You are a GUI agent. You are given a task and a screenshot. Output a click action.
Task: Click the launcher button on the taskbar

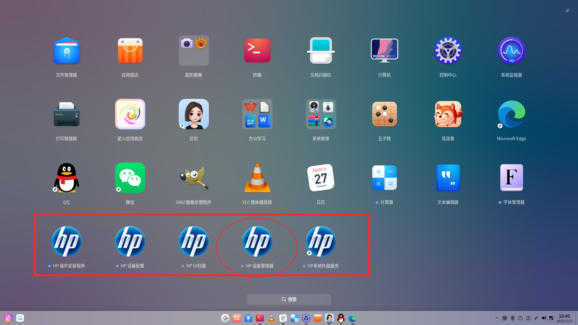point(8,318)
